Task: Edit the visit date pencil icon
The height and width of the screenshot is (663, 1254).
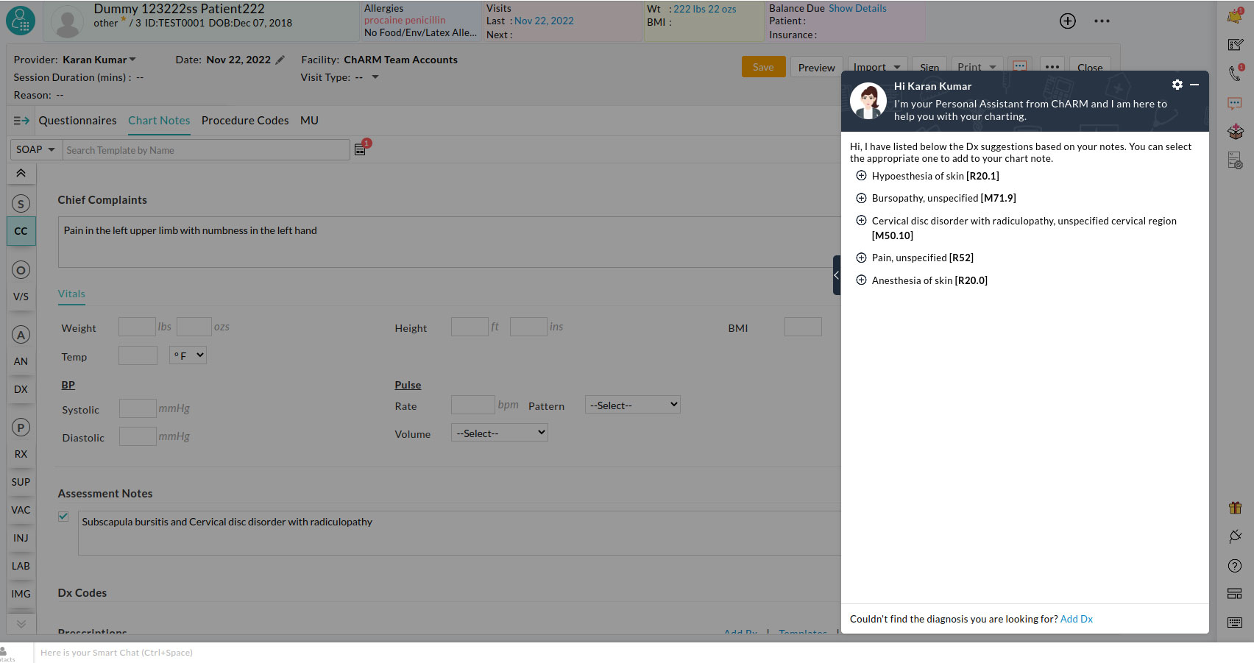Action: [x=280, y=60]
